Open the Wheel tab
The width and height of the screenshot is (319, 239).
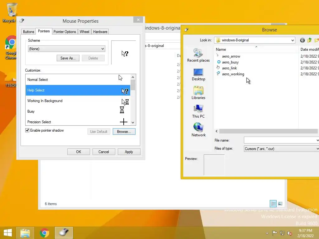click(84, 32)
